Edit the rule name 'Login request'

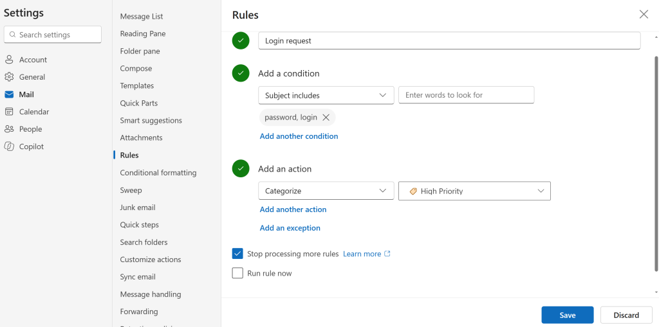[x=449, y=40]
